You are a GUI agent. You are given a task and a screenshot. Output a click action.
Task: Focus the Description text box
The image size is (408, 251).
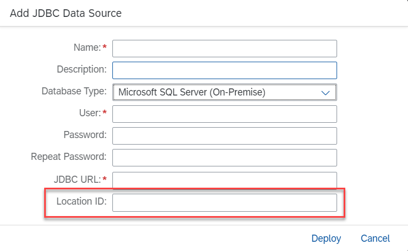coord(224,70)
